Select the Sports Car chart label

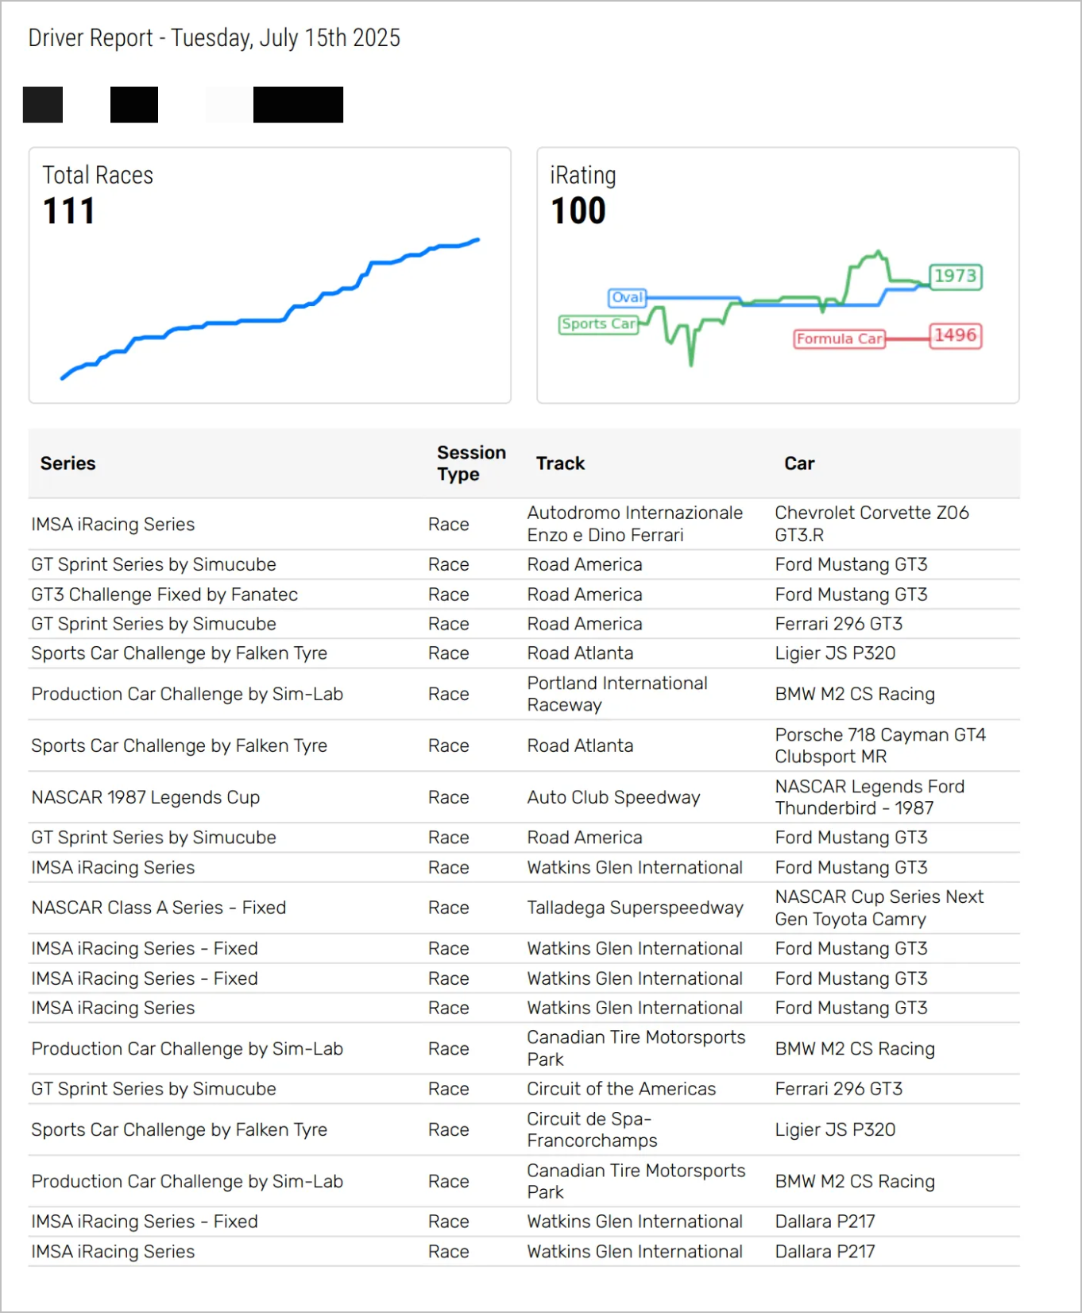(x=598, y=324)
